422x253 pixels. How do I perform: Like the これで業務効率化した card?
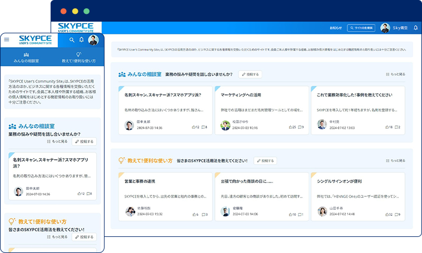(389, 127)
